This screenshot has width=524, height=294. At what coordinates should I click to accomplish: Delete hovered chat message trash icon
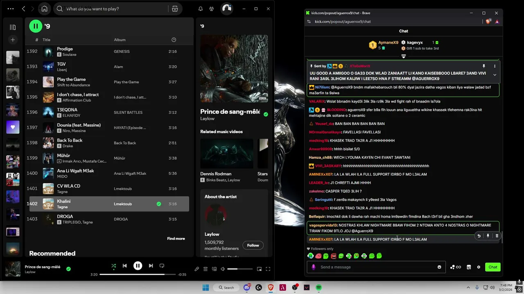pyautogui.click(x=497, y=236)
